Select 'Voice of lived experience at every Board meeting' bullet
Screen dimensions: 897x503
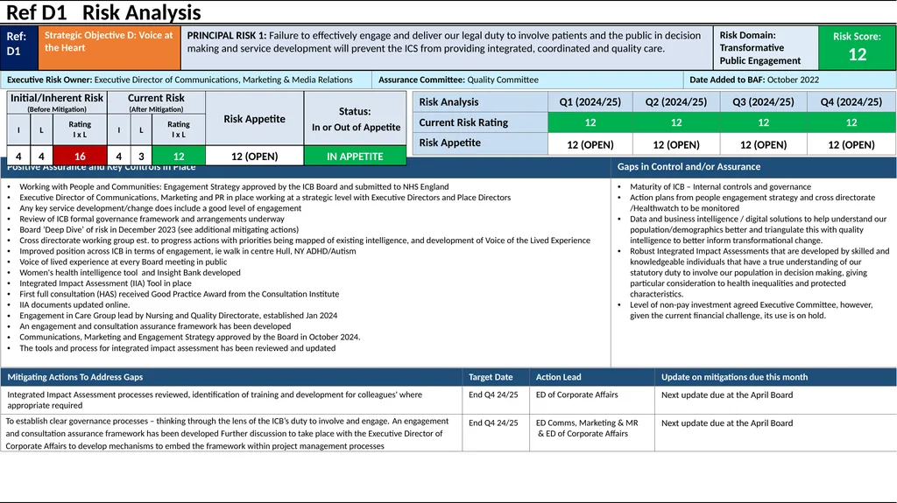[123, 262]
